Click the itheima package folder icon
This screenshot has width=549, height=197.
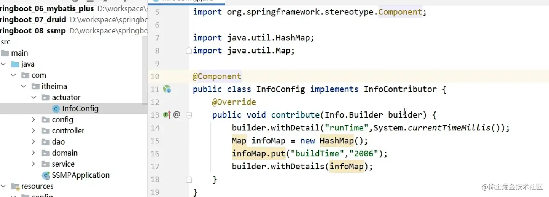pyautogui.click(x=35, y=86)
